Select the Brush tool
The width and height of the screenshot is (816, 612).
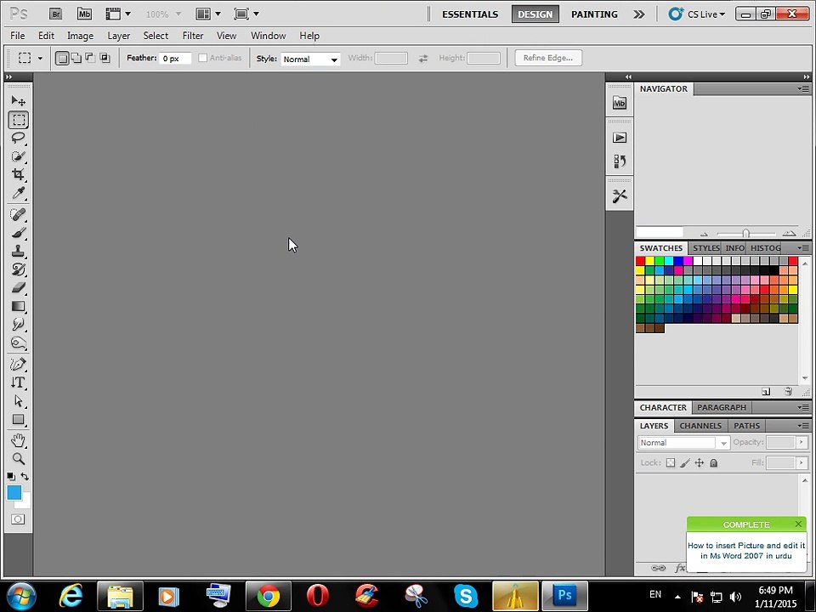(18, 233)
